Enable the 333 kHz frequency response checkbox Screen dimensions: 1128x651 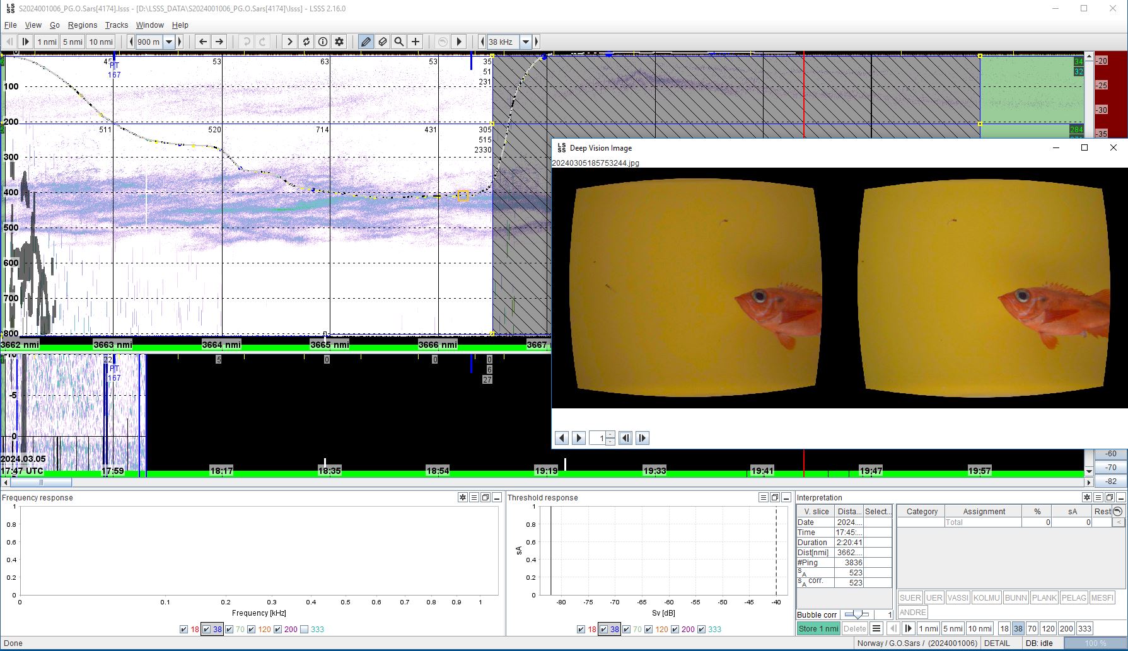point(305,629)
